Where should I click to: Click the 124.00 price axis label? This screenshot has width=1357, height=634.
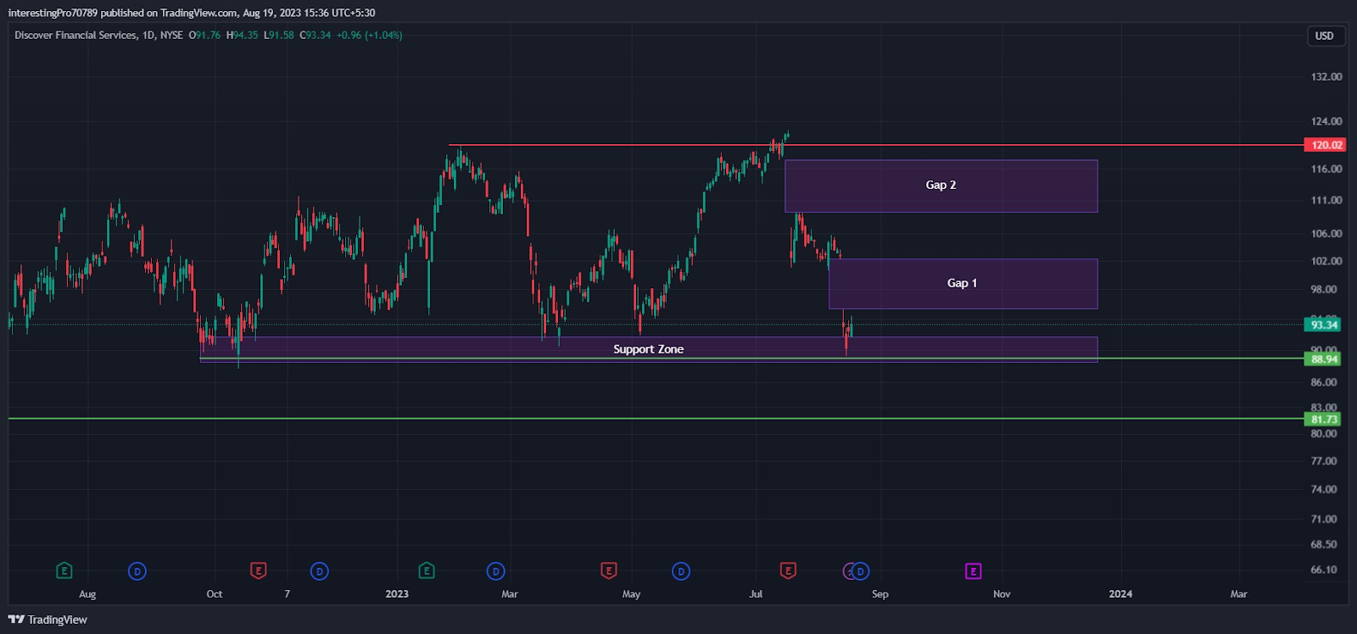1326,121
